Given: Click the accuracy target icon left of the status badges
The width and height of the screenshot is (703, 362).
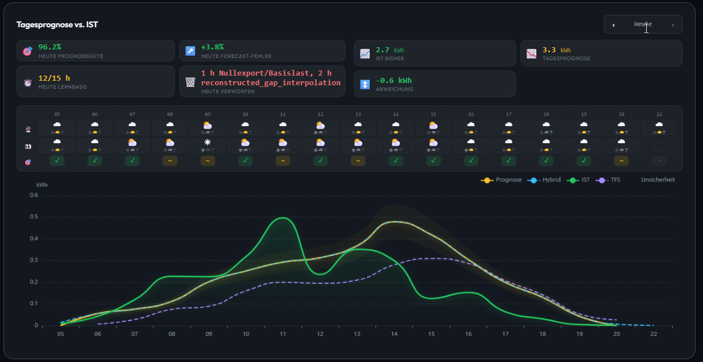Looking at the screenshot, I should click(x=28, y=162).
